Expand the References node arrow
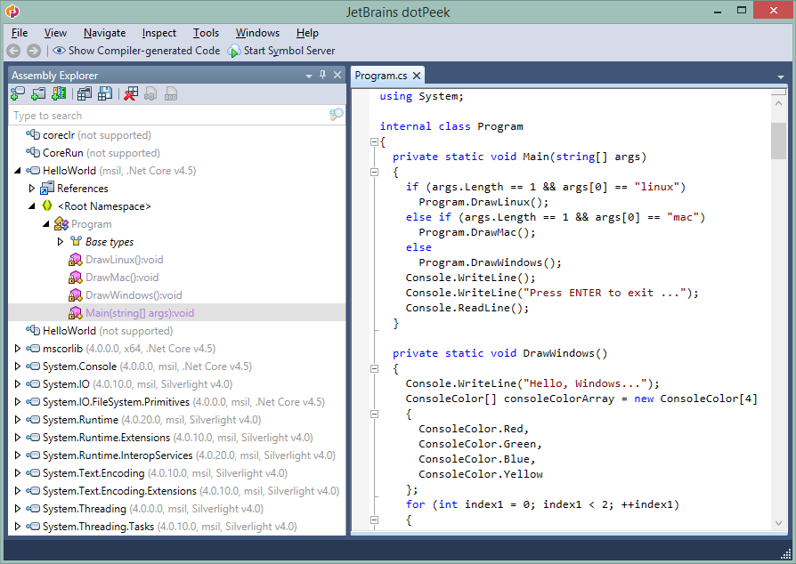The height and width of the screenshot is (564, 796). click(31, 189)
